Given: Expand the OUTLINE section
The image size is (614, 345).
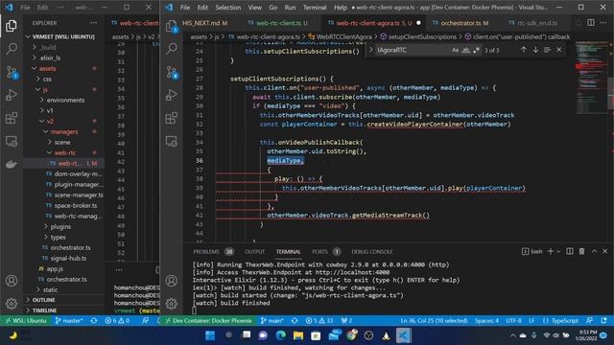Looking at the screenshot, I should (x=43, y=300).
